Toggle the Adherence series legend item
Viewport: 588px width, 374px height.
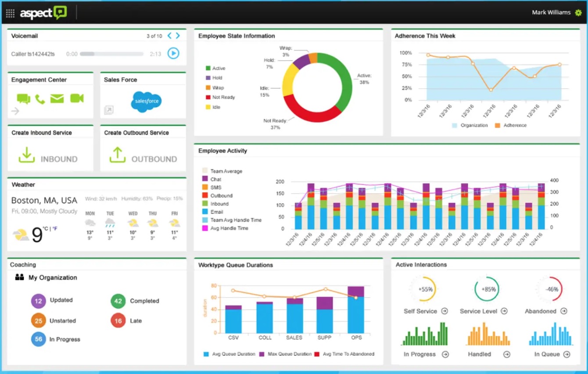511,125
